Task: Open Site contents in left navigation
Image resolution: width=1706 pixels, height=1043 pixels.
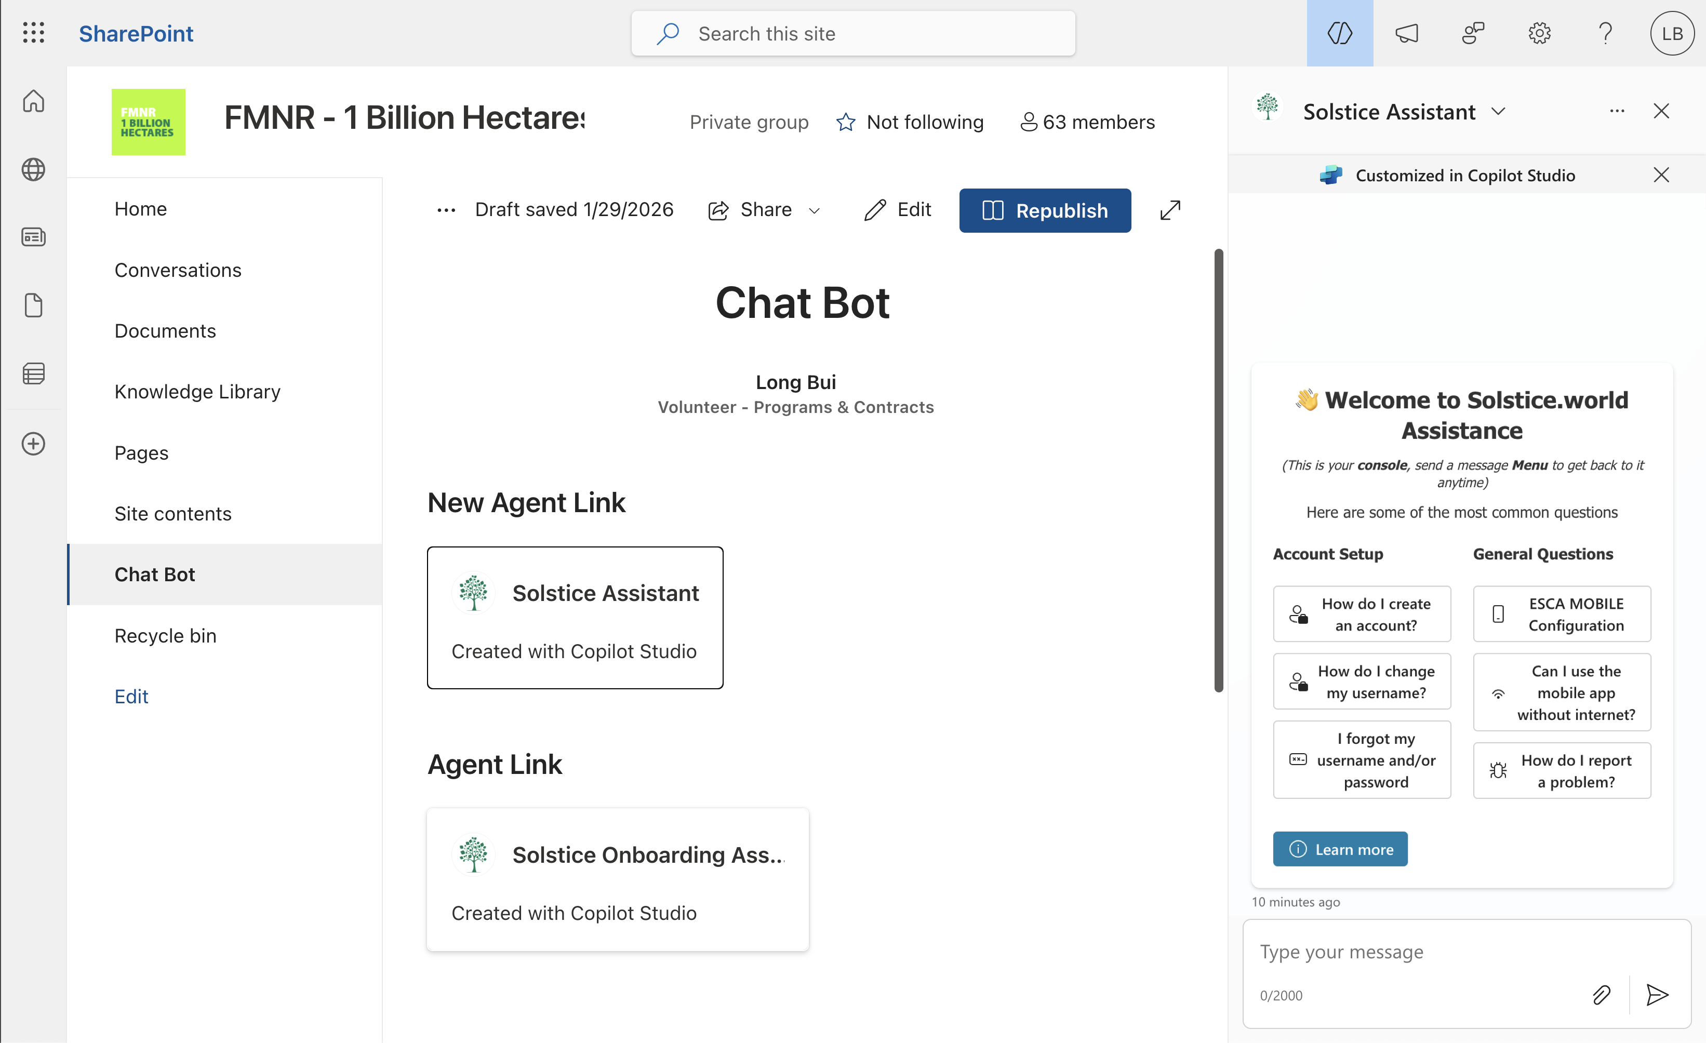Action: [173, 514]
